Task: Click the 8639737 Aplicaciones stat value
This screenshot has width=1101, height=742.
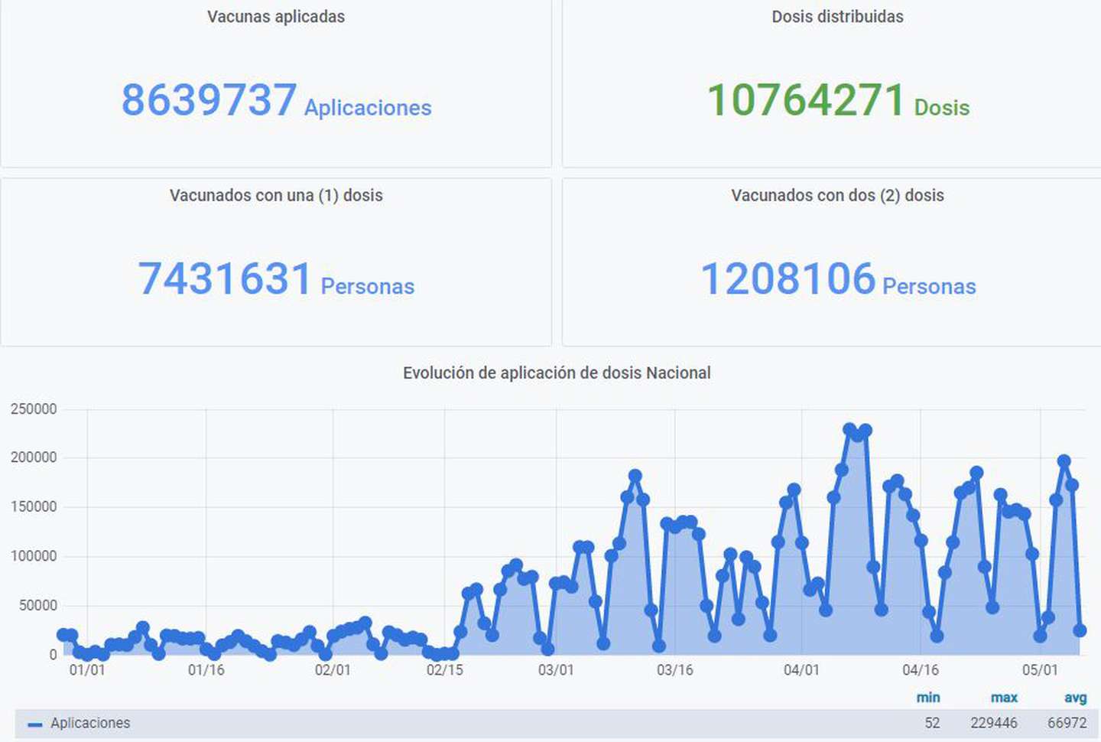Action: point(209,100)
